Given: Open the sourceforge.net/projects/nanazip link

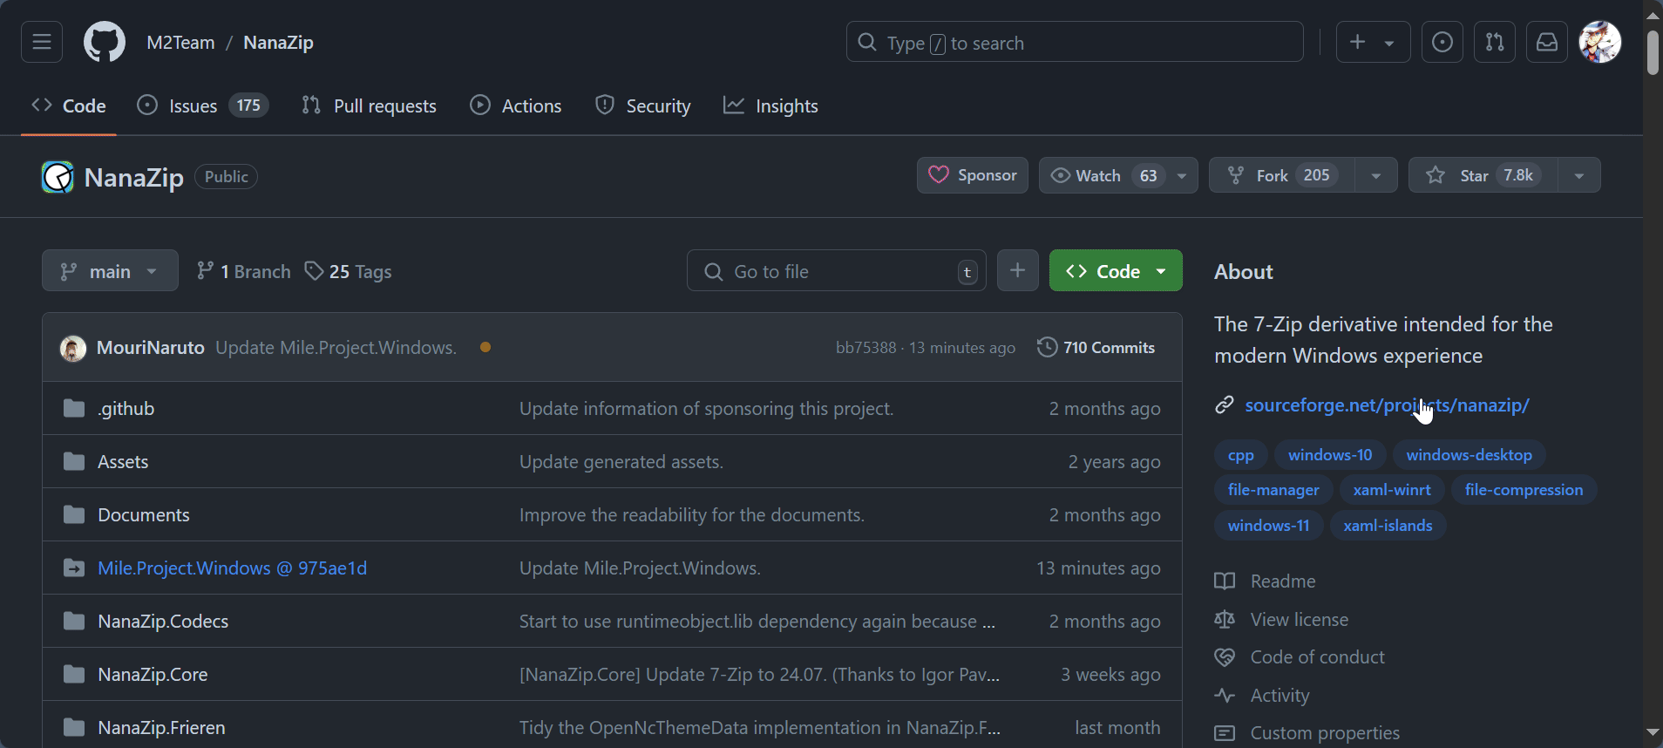Looking at the screenshot, I should (x=1387, y=405).
